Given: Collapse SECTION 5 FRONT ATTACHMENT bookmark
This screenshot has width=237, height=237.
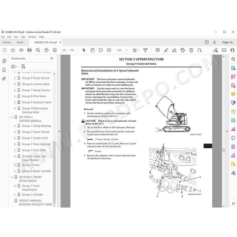Looking at the screenshot, I should coord(12,177).
